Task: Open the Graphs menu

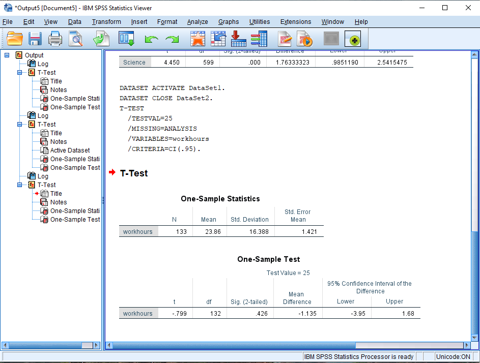Action: pyautogui.click(x=228, y=22)
